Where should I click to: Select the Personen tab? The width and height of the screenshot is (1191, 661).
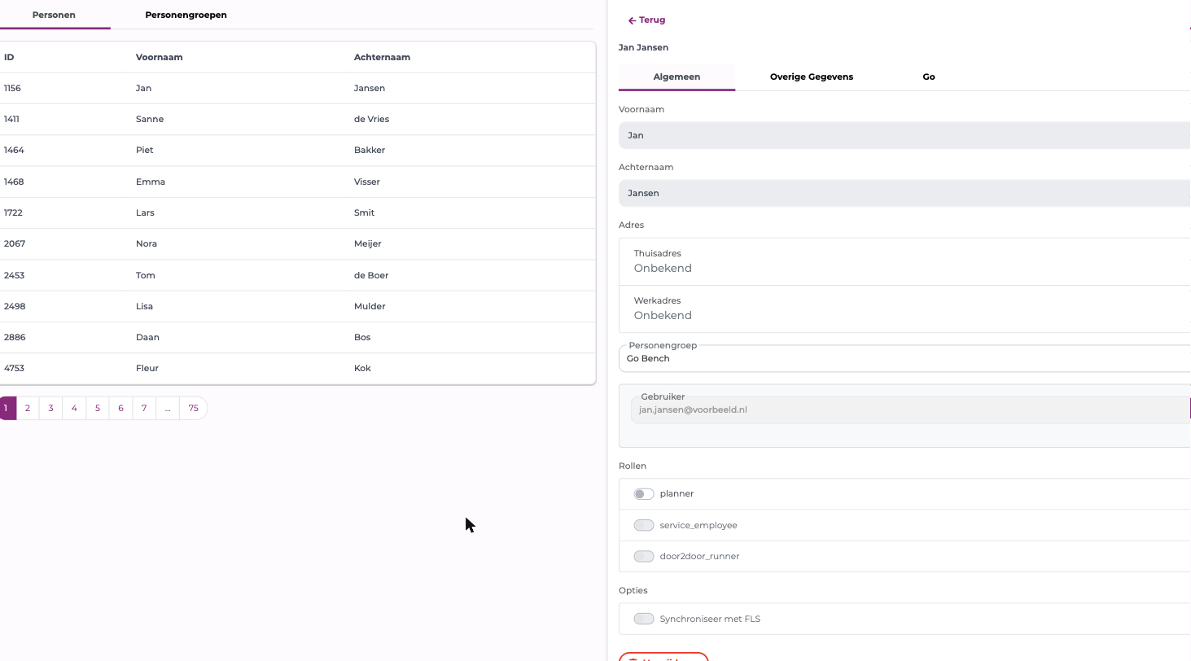[x=54, y=15]
